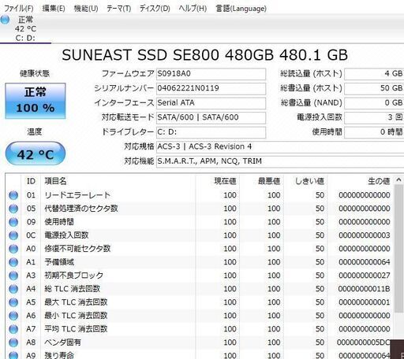Click the attribute list vertical scrollbar thumb

point(398,250)
